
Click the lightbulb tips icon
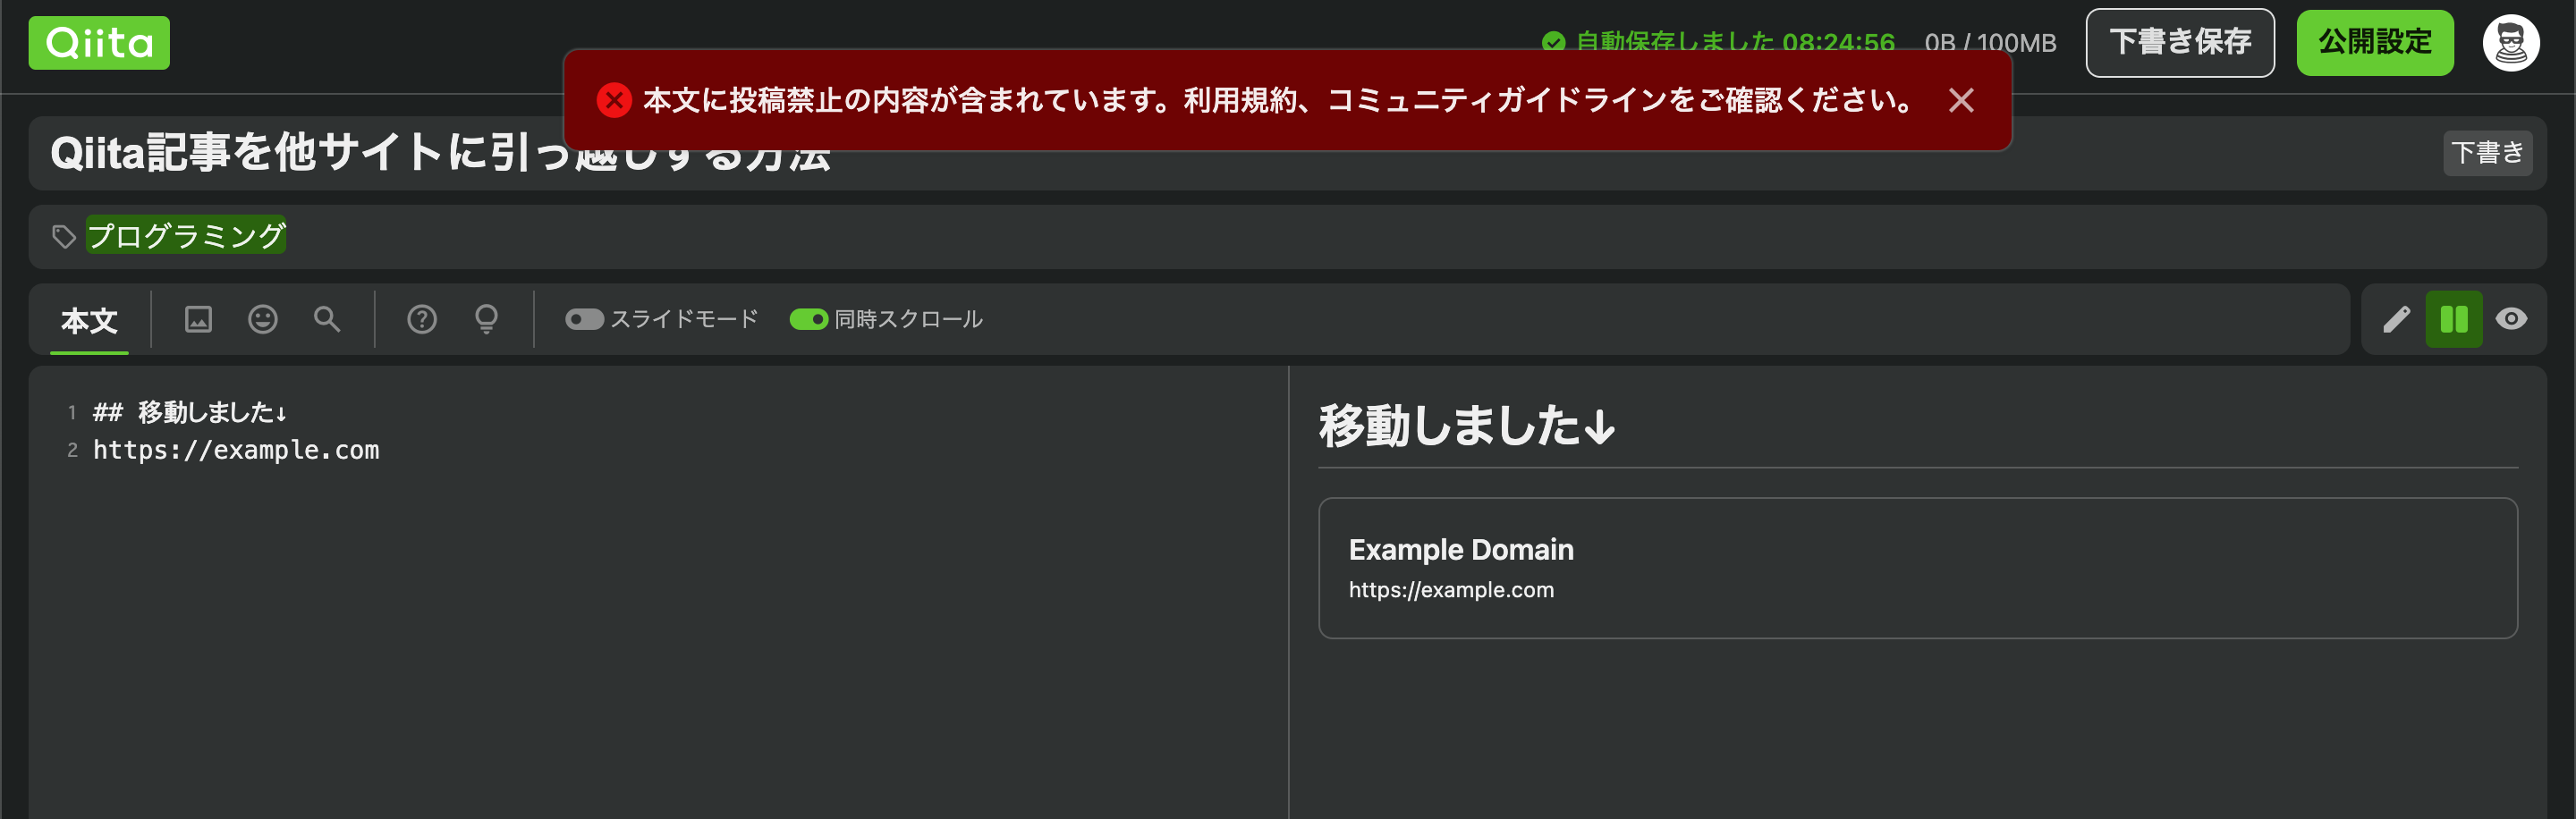[486, 319]
